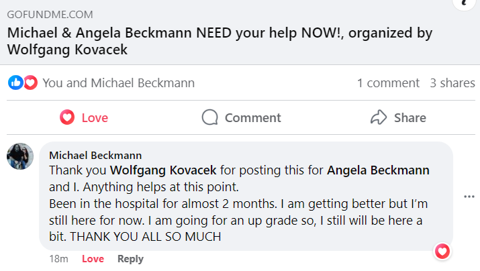Click heart reaction badge on Michael's comment
This screenshot has height=271, width=480.
click(442, 252)
